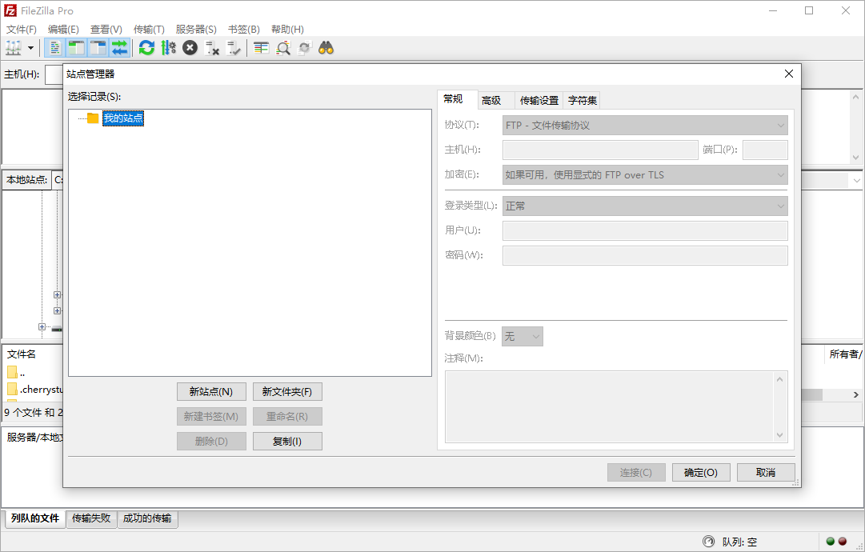Disconnect from server using the toolbar icon

[x=212, y=47]
